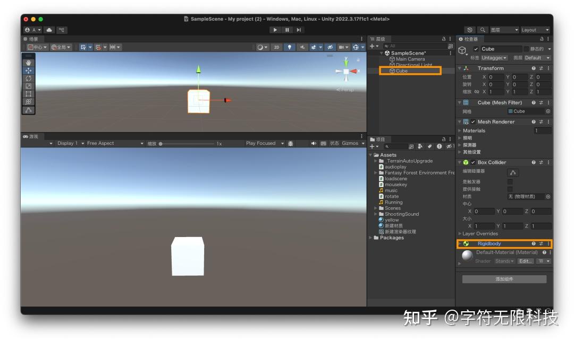The image size is (574, 342).
Task: Click the Default-Material sphere preview
Action: (x=467, y=256)
